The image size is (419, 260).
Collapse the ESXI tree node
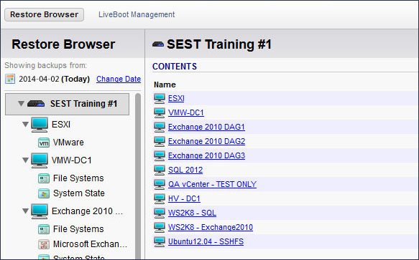pyautogui.click(x=25, y=125)
